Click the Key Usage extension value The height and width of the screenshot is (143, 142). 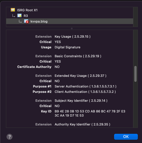(72, 36)
